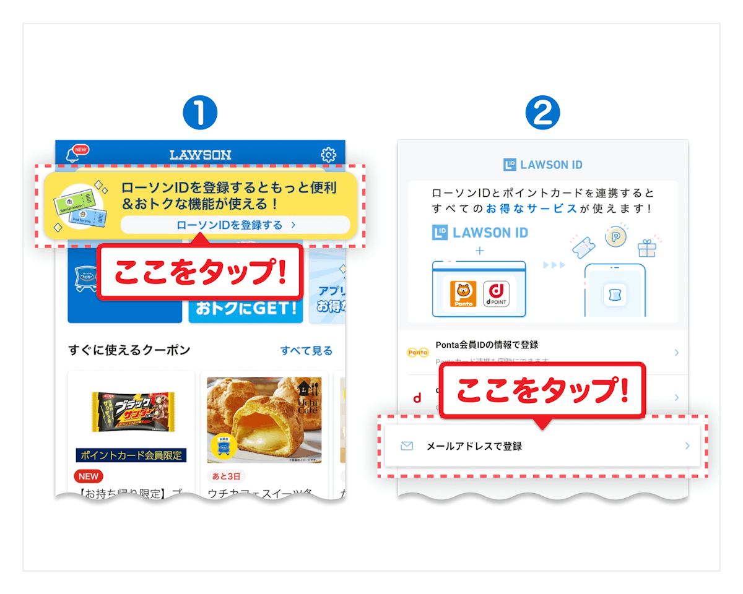Image resolution: width=743 pixels, height=594 pixels.
Task: Expand the chevron on the d POINT row
Action: [676, 397]
